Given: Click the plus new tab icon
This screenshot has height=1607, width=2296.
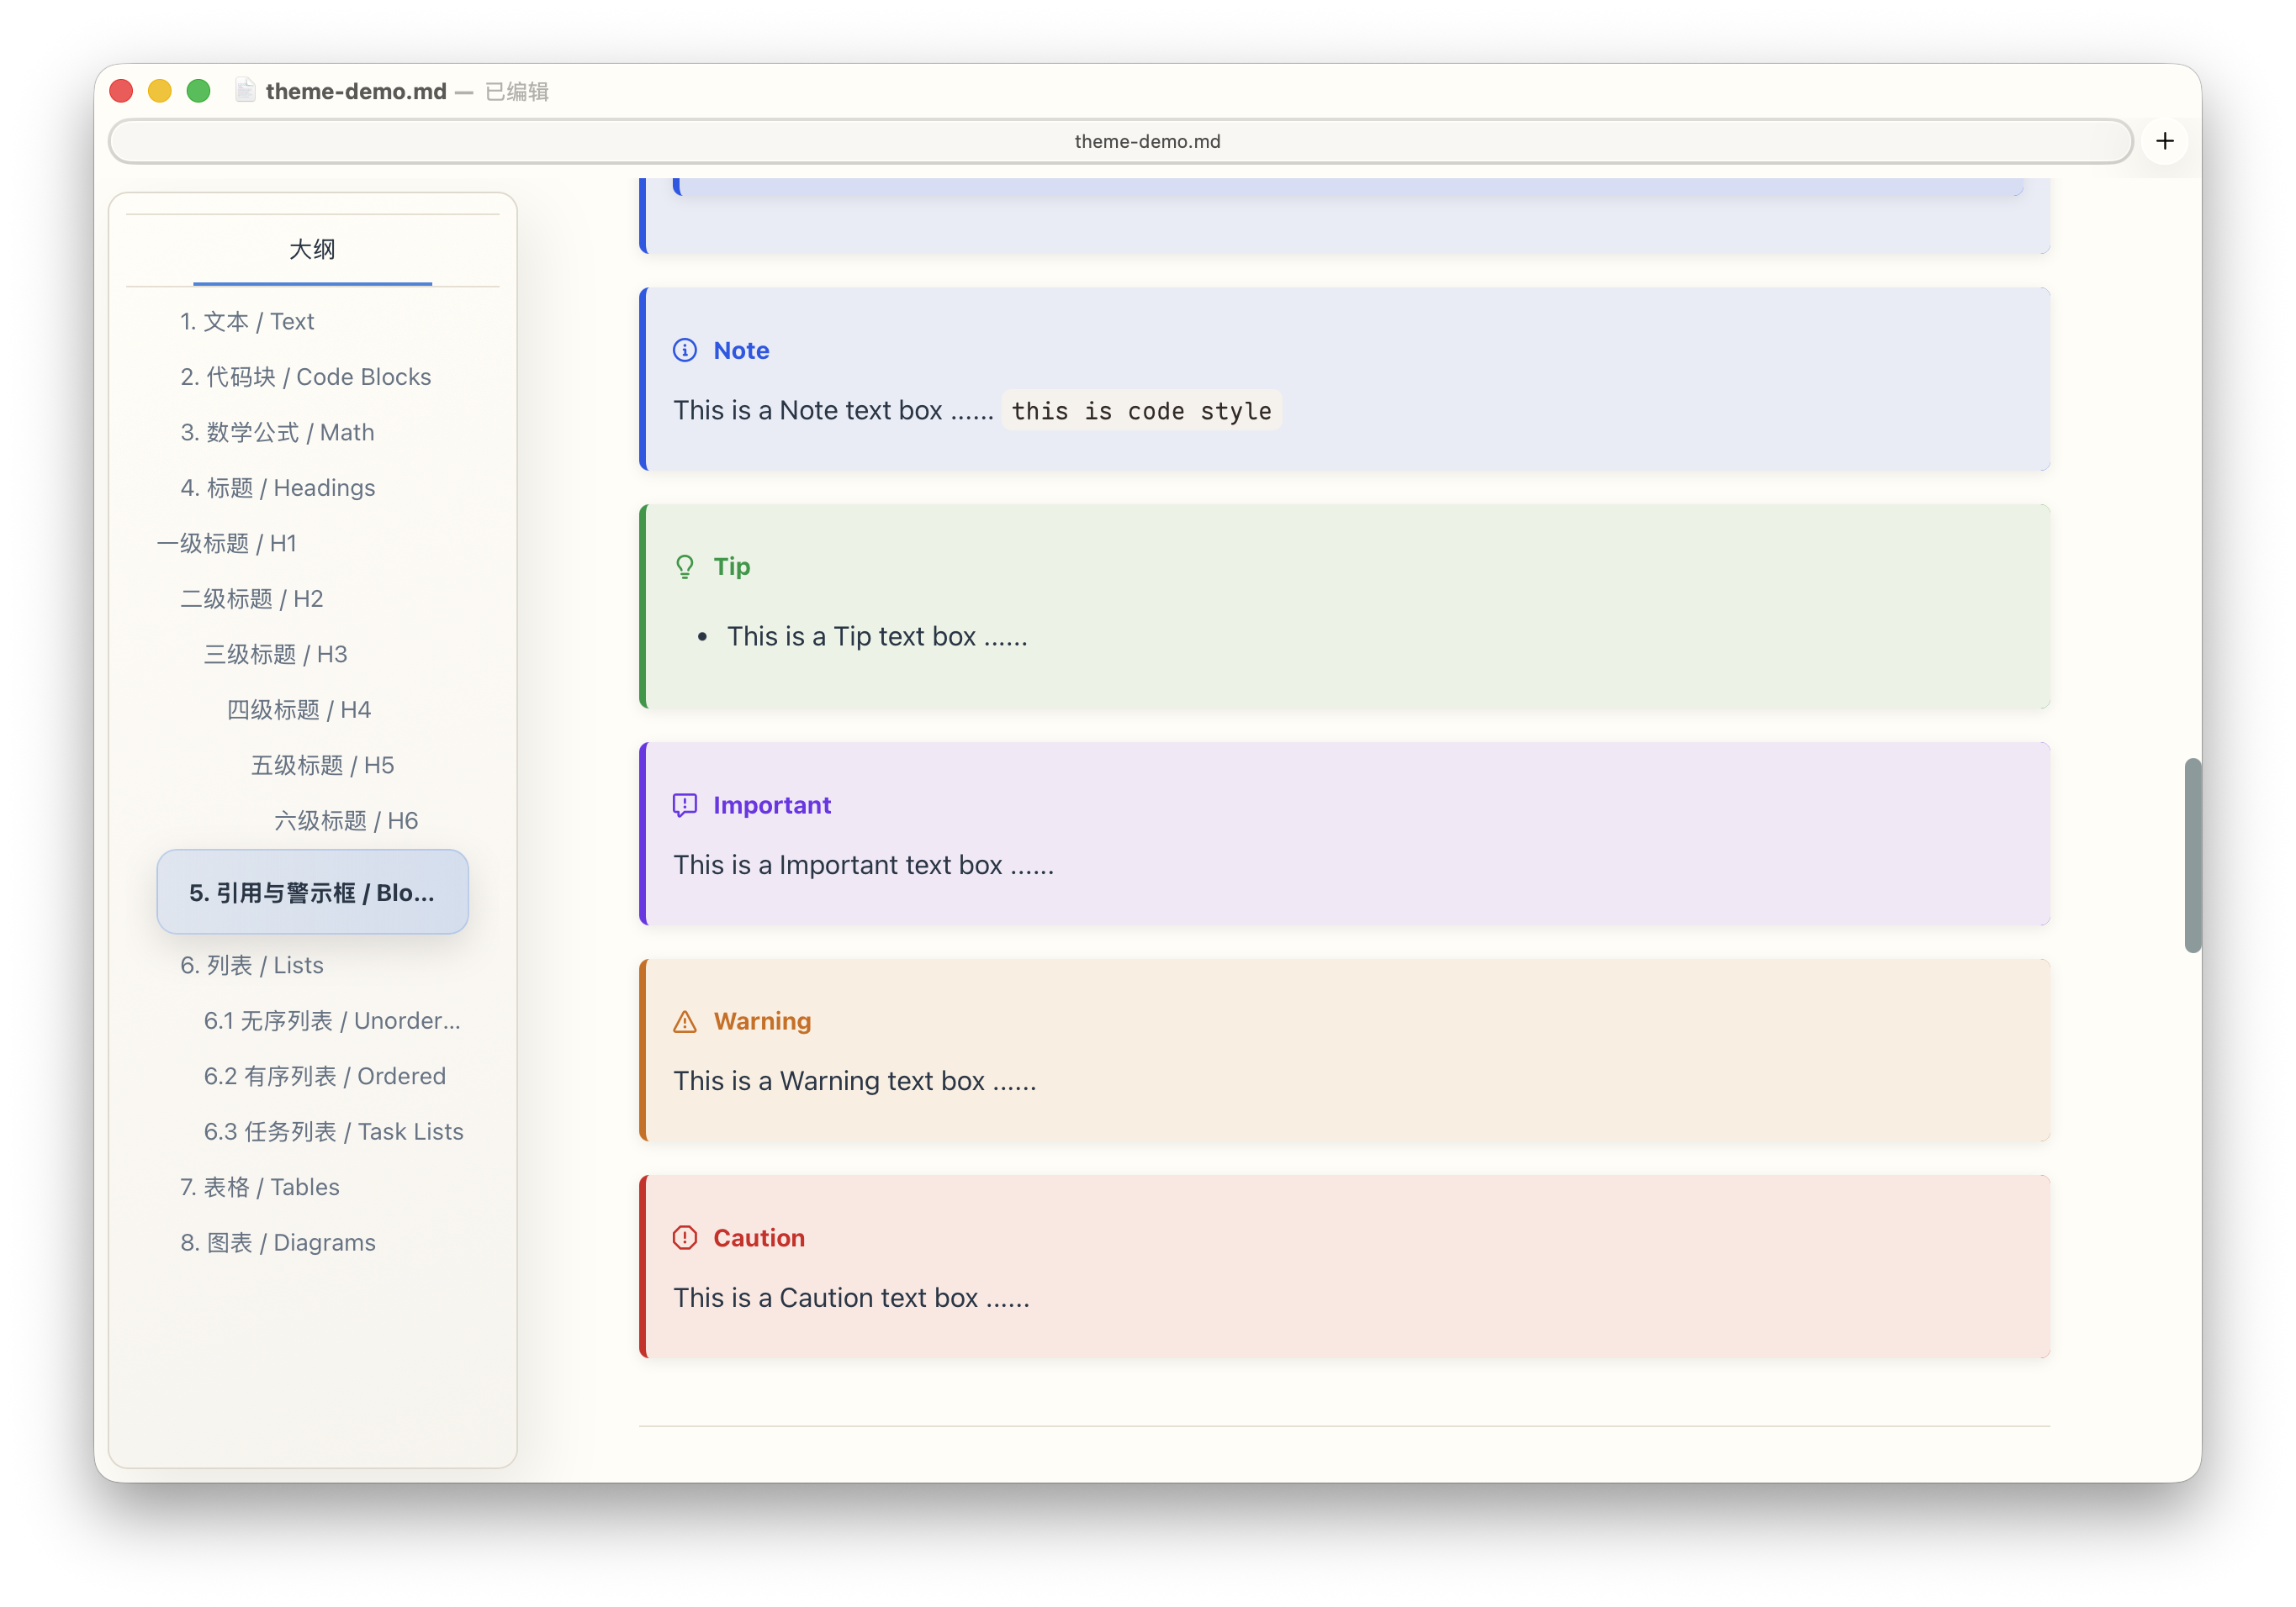Looking at the screenshot, I should point(2164,141).
